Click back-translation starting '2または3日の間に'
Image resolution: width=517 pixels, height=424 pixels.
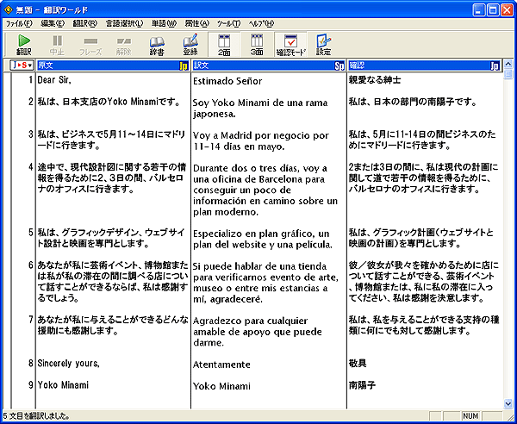424,178
